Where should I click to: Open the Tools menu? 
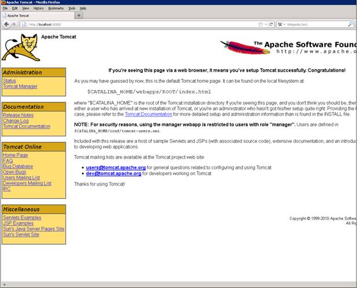(x=72, y=9)
